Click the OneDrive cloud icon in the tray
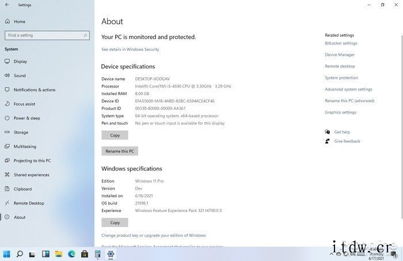 [339, 254]
